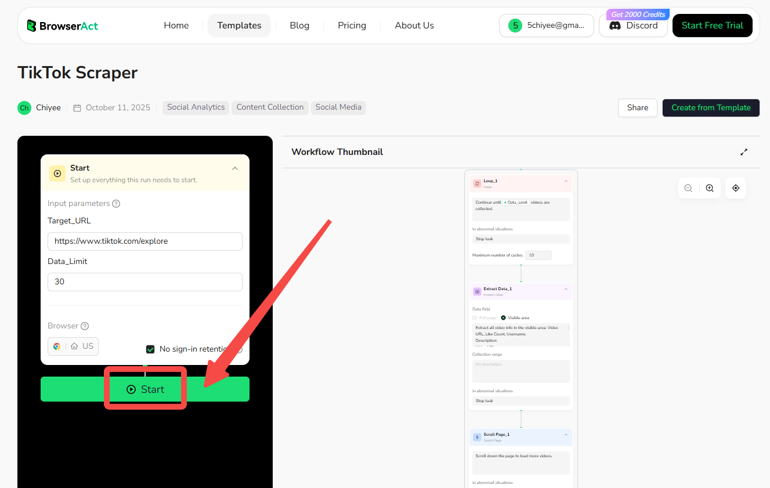Collapse the Scroll Page_1 node
This screenshot has width=770, height=488.
[x=566, y=435]
